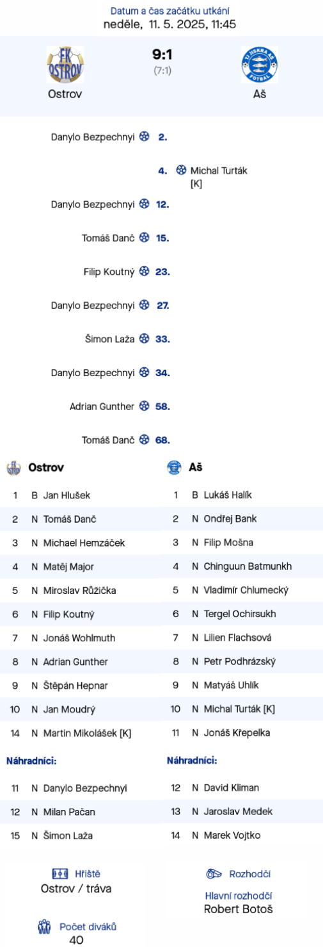Click the FK Ostrov team logo in header

tap(65, 65)
